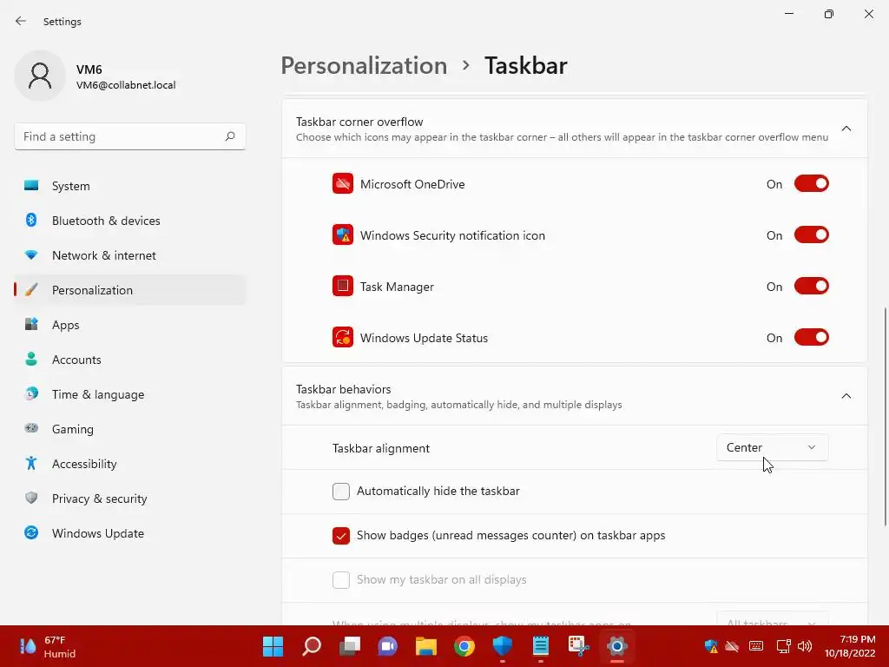Open the volume speaker tray icon

[805, 646]
